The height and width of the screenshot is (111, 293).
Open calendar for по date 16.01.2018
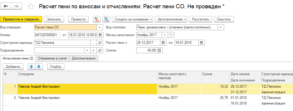202,43
